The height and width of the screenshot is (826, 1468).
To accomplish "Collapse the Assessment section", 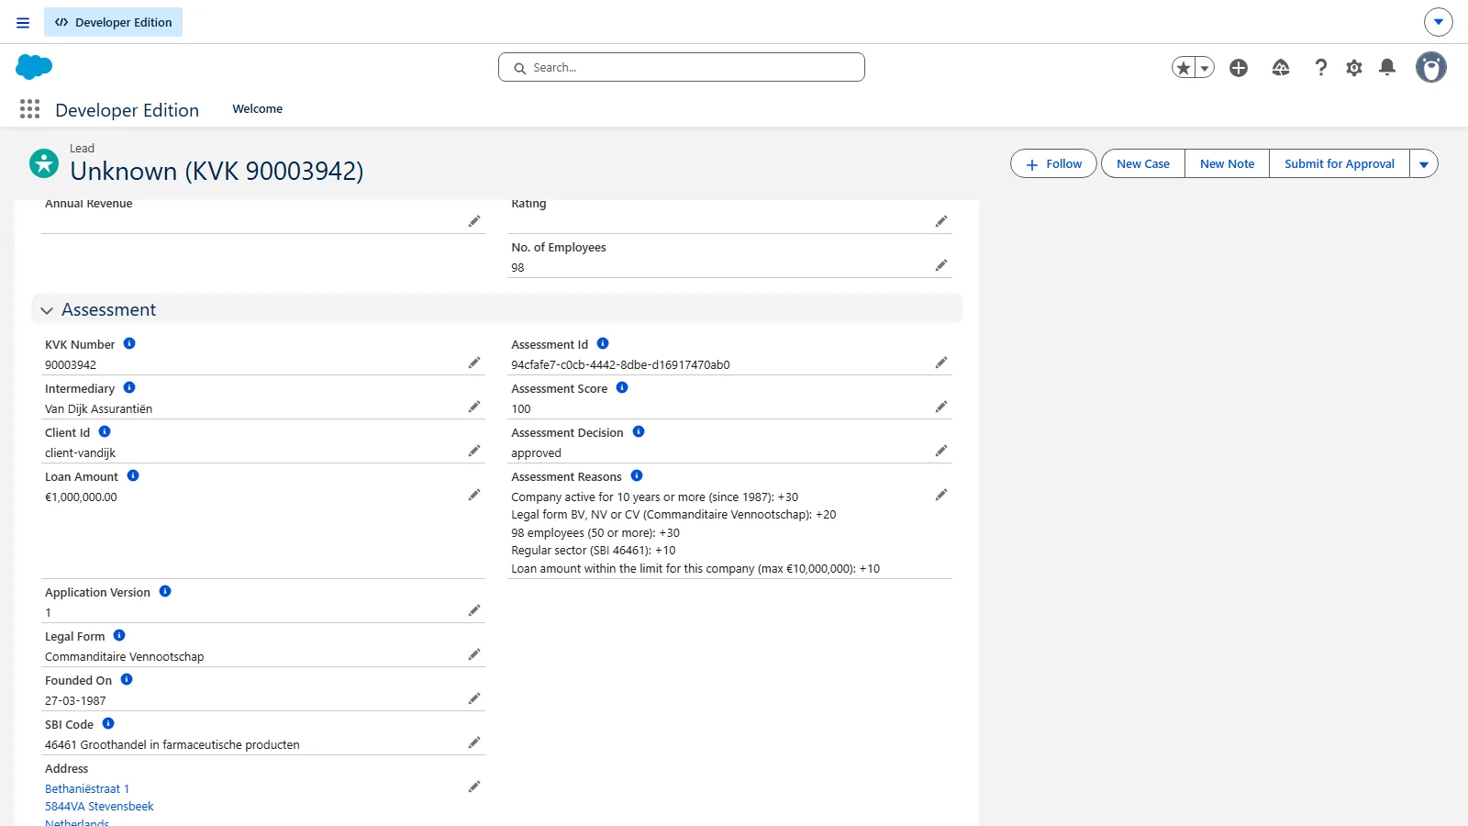I will pos(47,310).
